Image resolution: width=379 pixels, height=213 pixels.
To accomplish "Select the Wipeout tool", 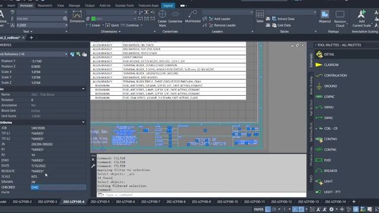I will (325, 17).
